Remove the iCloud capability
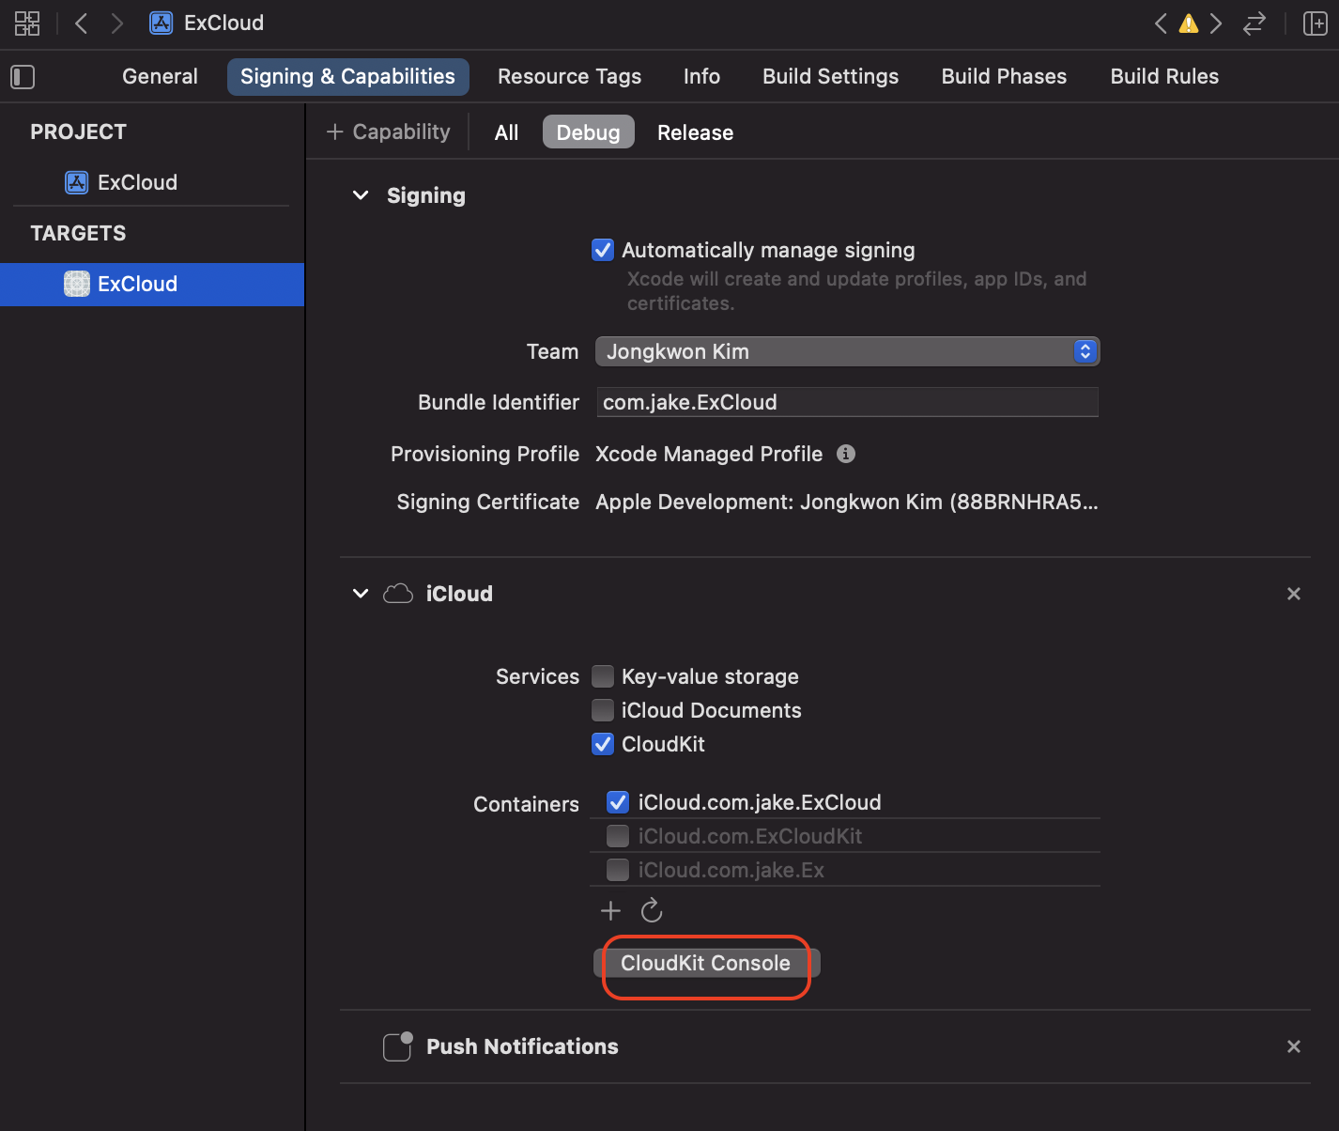This screenshot has height=1131, width=1339. pyautogui.click(x=1294, y=594)
